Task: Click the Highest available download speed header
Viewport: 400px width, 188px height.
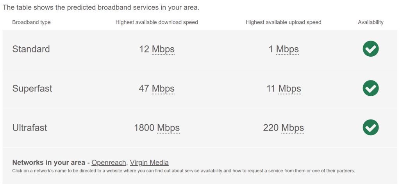Action: tap(157, 22)
